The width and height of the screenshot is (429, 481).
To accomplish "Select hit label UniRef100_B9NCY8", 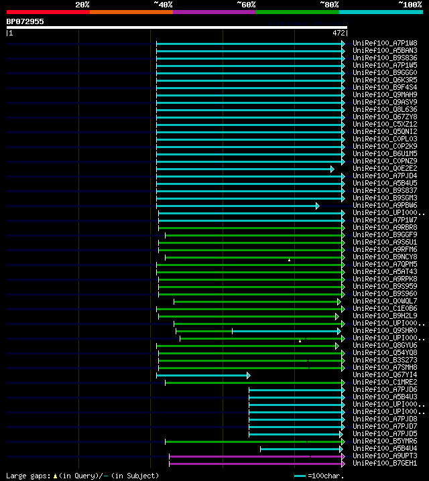I will coord(385,257).
